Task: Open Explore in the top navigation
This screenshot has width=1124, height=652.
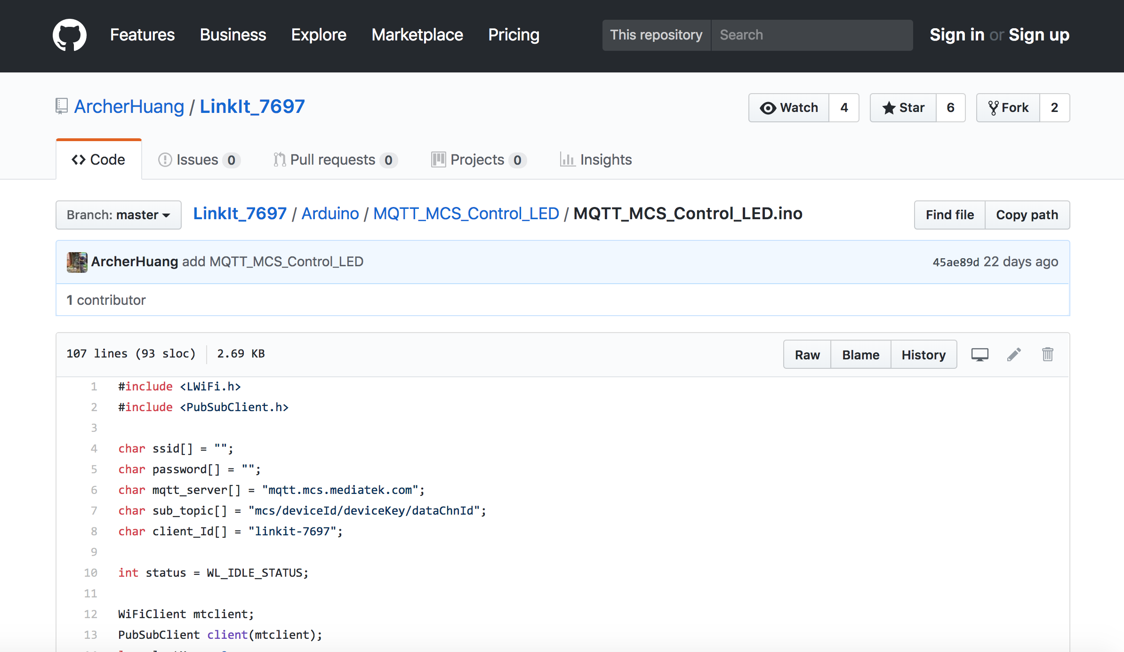Action: coord(319,35)
